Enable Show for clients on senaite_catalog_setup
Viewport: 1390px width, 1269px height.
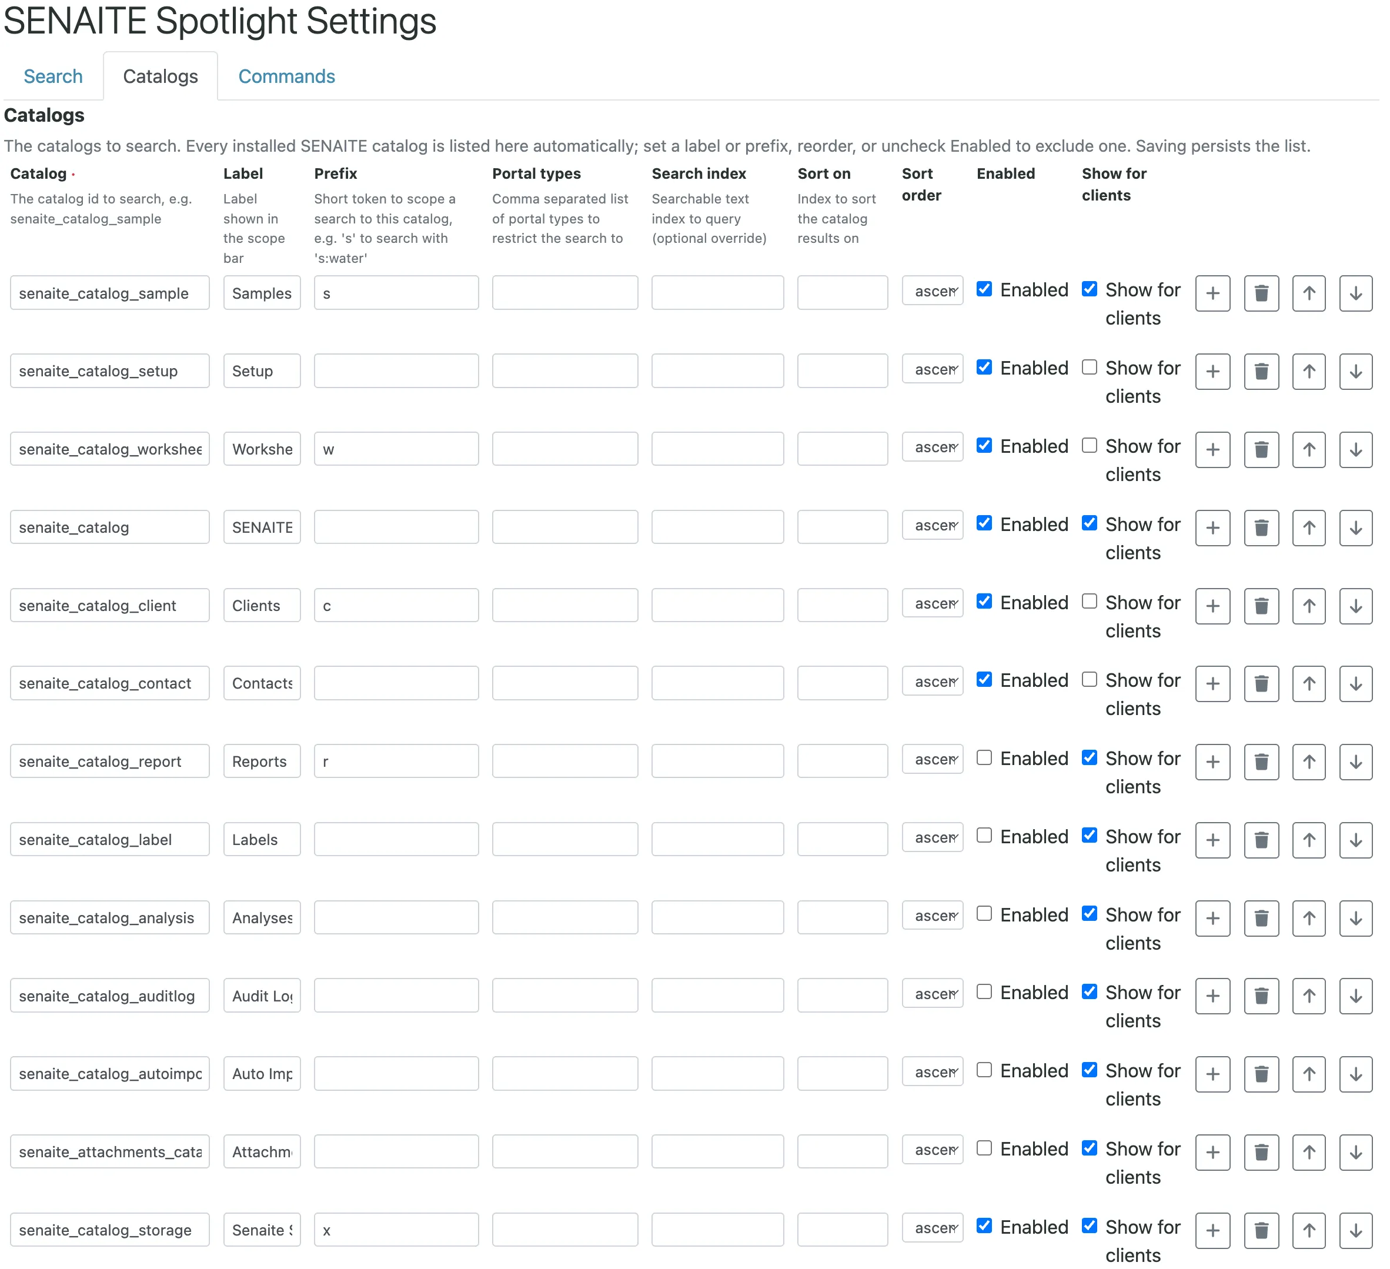click(x=1090, y=367)
